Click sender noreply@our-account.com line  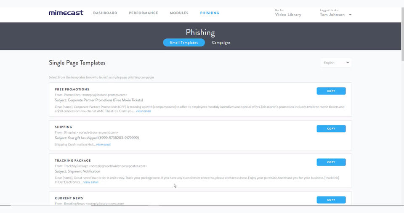[x=87, y=133]
